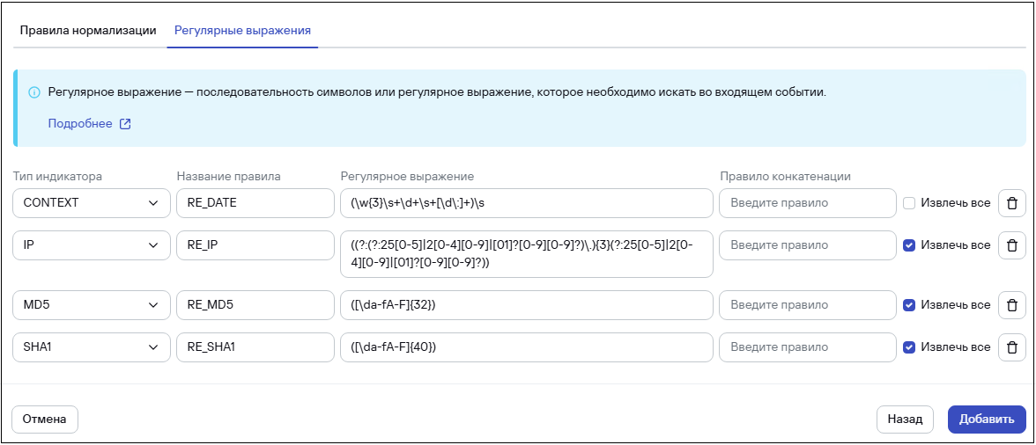Open the SHA1 indicator type dropdown

pos(92,347)
